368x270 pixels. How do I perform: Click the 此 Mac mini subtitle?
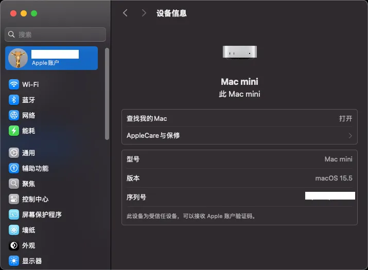click(240, 94)
